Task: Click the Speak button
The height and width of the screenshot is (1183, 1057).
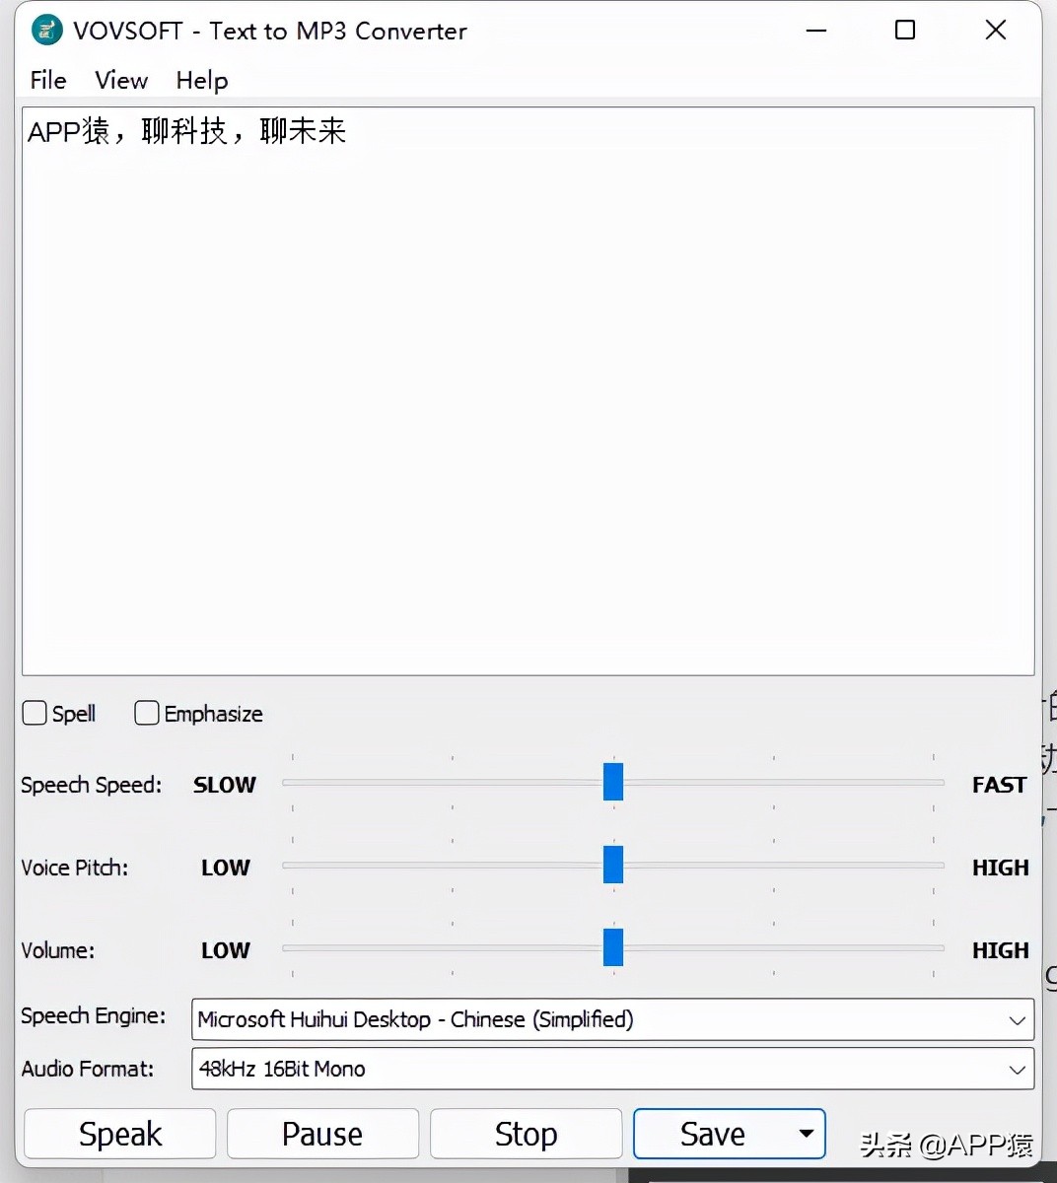Action: click(x=119, y=1134)
